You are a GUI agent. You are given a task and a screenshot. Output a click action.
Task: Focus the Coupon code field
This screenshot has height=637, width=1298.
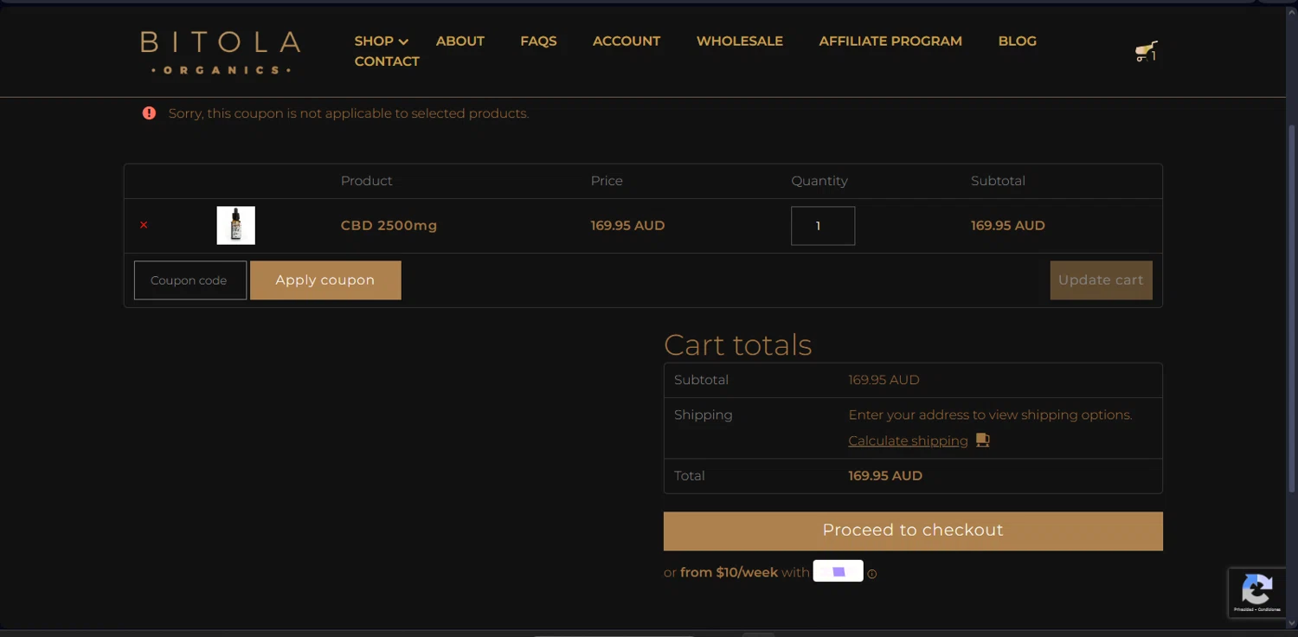pos(190,280)
